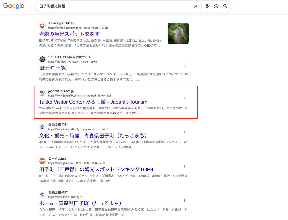This screenshot has width=288, height=220.
Task: Click the VISITはちのへ観光物産サイト site name
Action: coord(70,57)
